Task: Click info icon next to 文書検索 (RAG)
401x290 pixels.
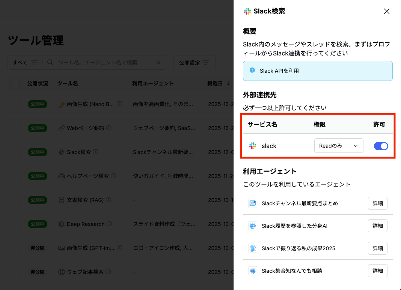Action: point(109,200)
